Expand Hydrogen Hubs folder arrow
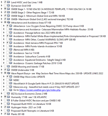 [2, 107]
